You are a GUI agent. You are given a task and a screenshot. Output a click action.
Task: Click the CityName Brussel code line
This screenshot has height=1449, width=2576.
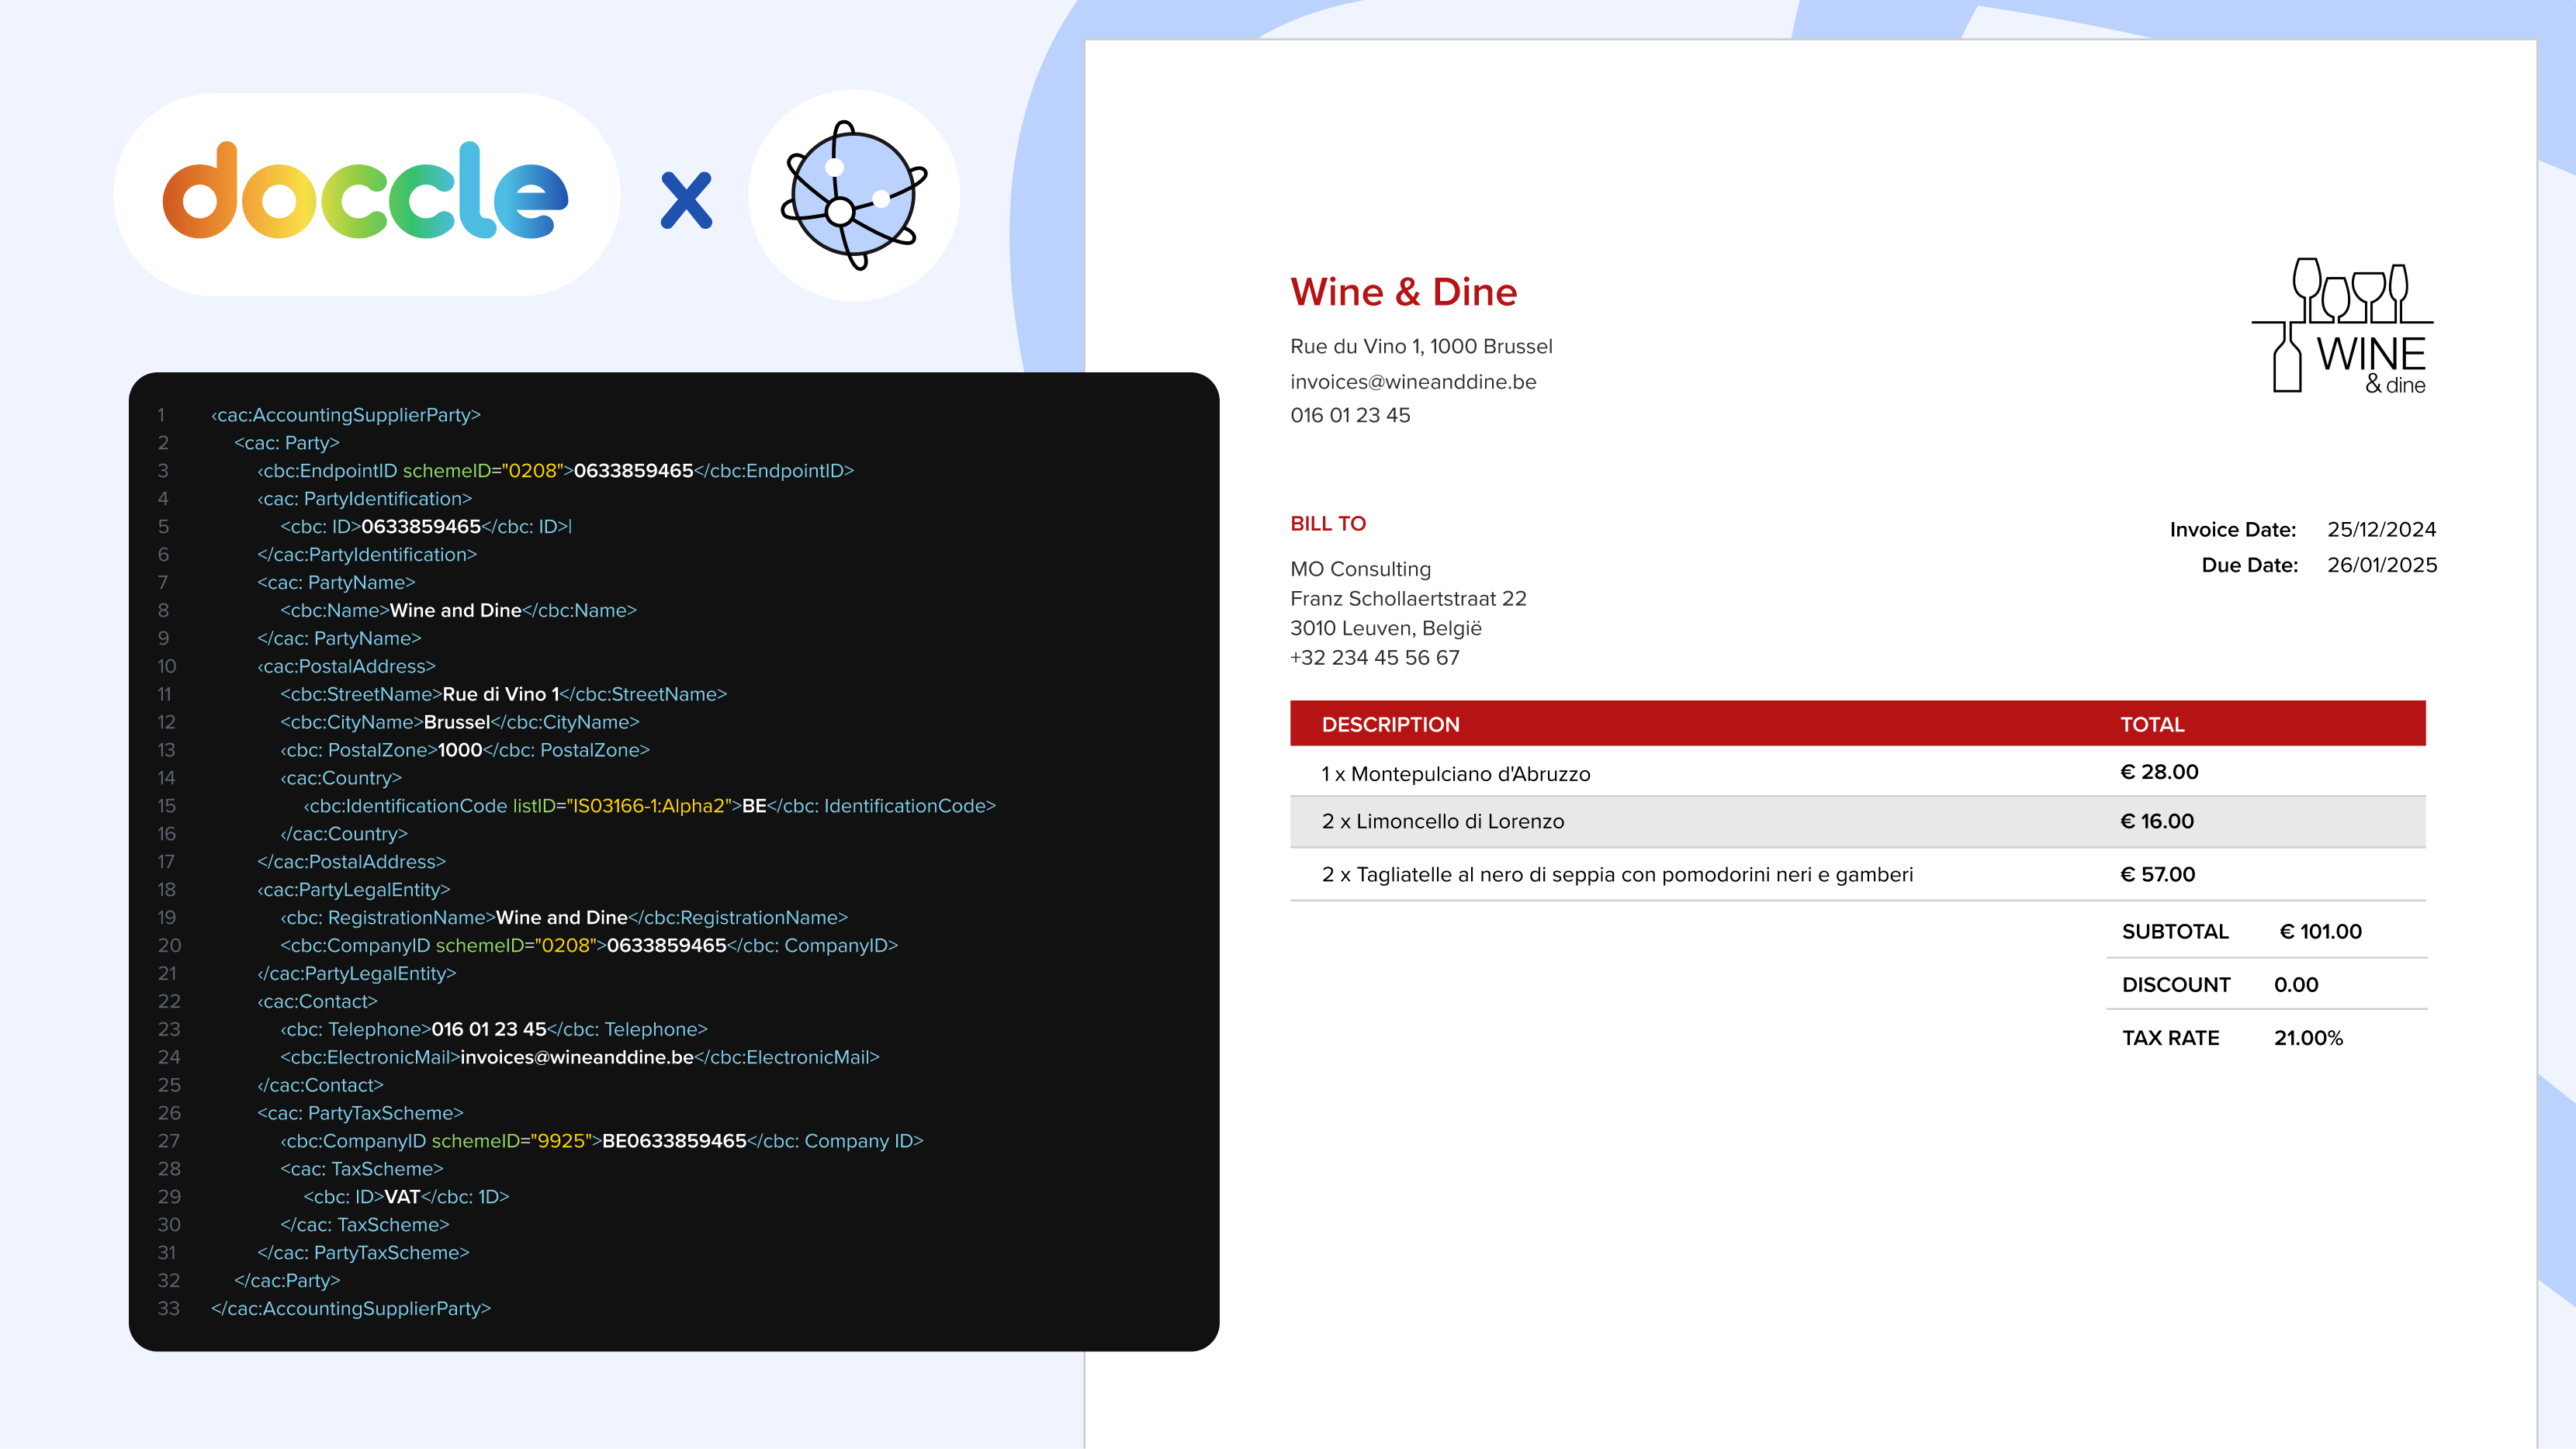coord(459,722)
